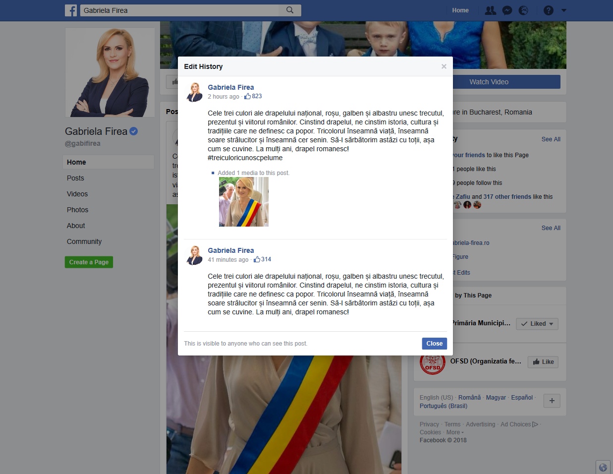Open the notifications globe icon

coord(523,10)
